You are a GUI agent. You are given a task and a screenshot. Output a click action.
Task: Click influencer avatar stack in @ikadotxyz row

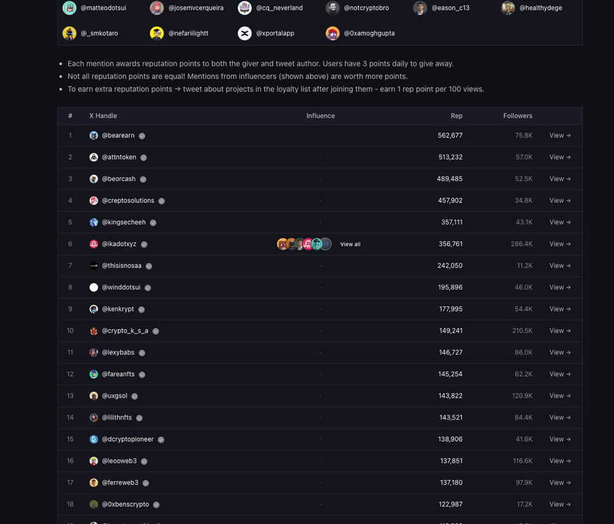click(x=304, y=244)
